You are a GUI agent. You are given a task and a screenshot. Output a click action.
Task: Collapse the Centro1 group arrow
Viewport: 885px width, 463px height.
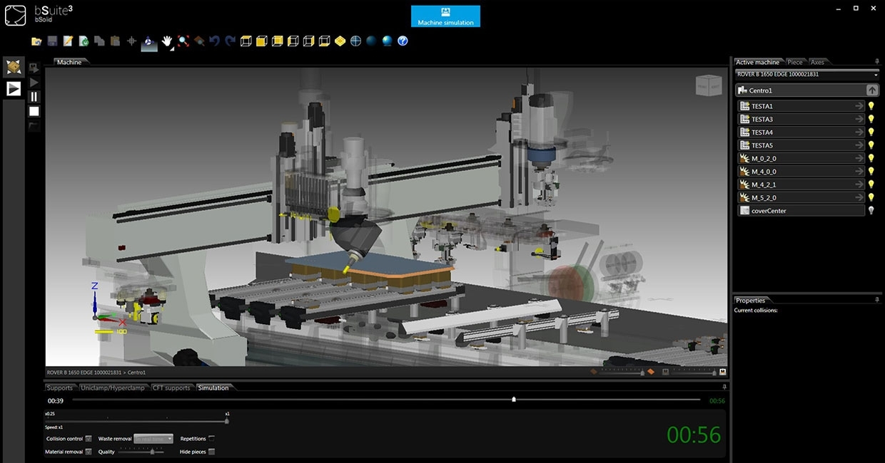click(x=872, y=90)
